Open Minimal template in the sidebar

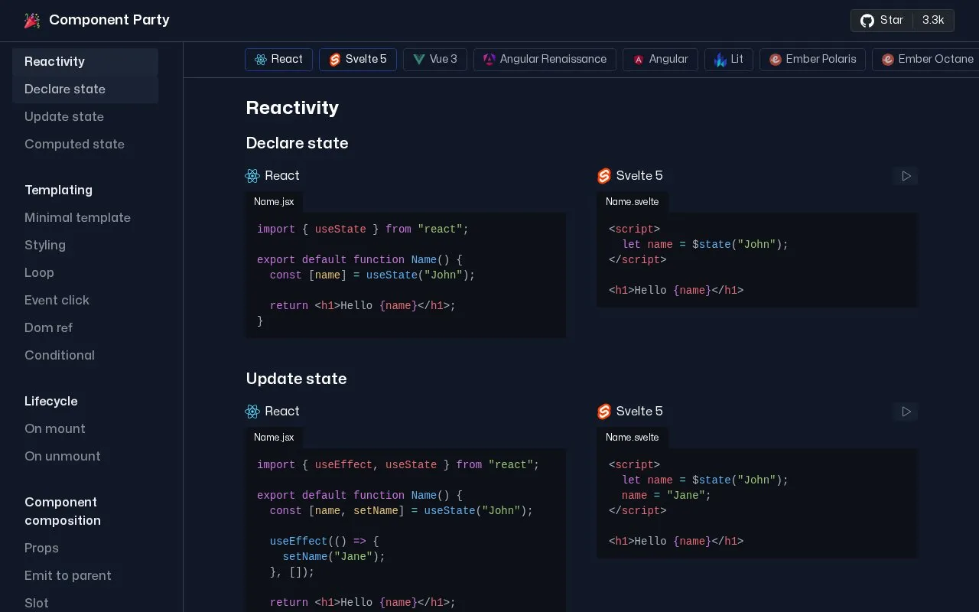[85, 218]
